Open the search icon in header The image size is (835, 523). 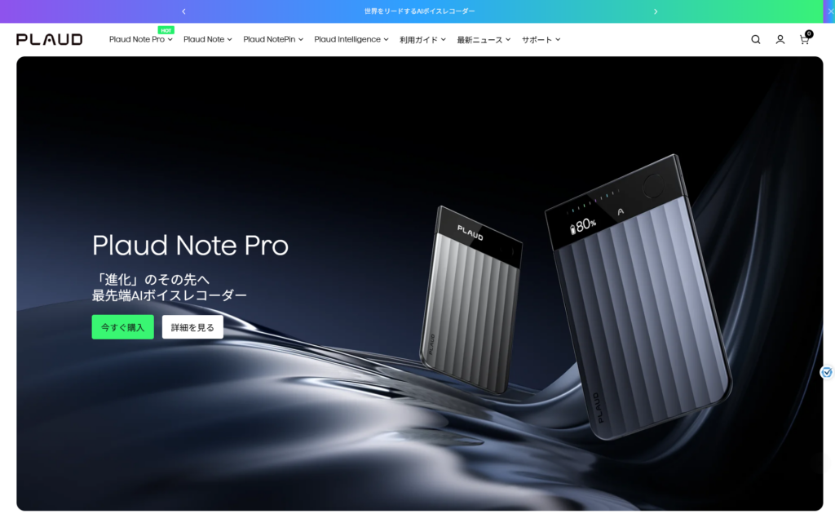pos(756,39)
